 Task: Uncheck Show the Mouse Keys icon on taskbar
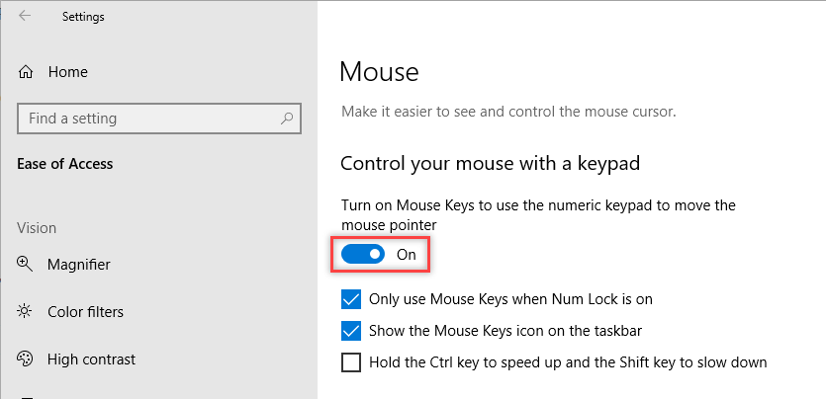coord(351,330)
